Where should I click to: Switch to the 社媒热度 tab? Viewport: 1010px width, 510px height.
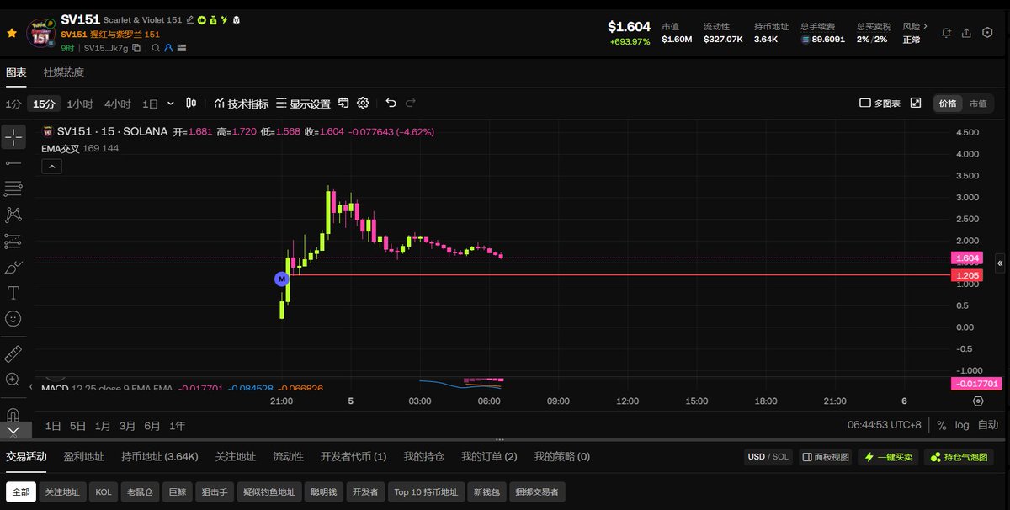[x=64, y=72]
